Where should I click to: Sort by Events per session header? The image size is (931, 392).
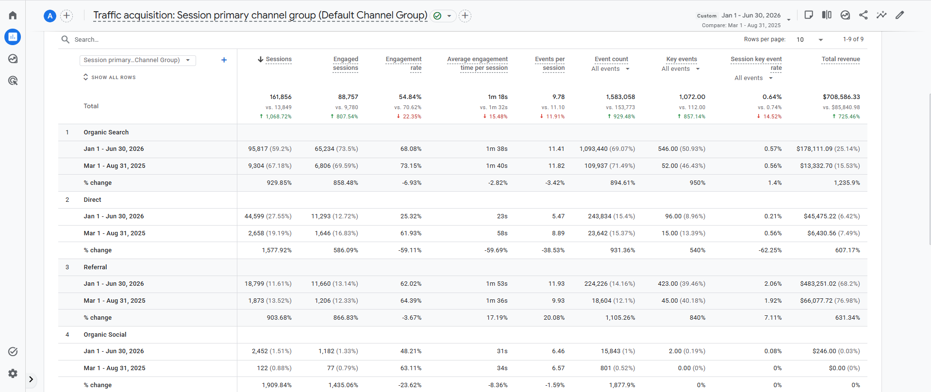pyautogui.click(x=550, y=64)
